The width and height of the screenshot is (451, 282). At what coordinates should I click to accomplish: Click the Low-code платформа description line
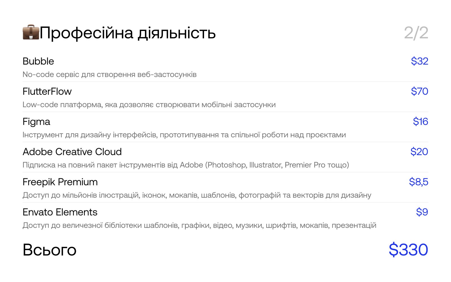pyautogui.click(x=149, y=105)
